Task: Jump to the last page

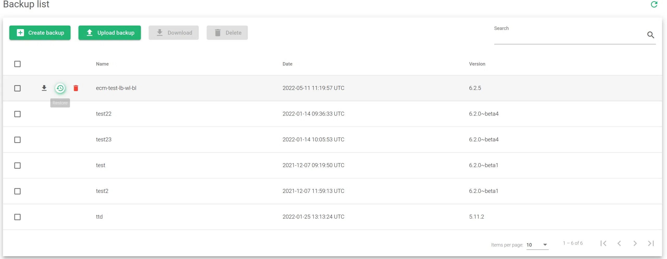Action: click(651, 243)
